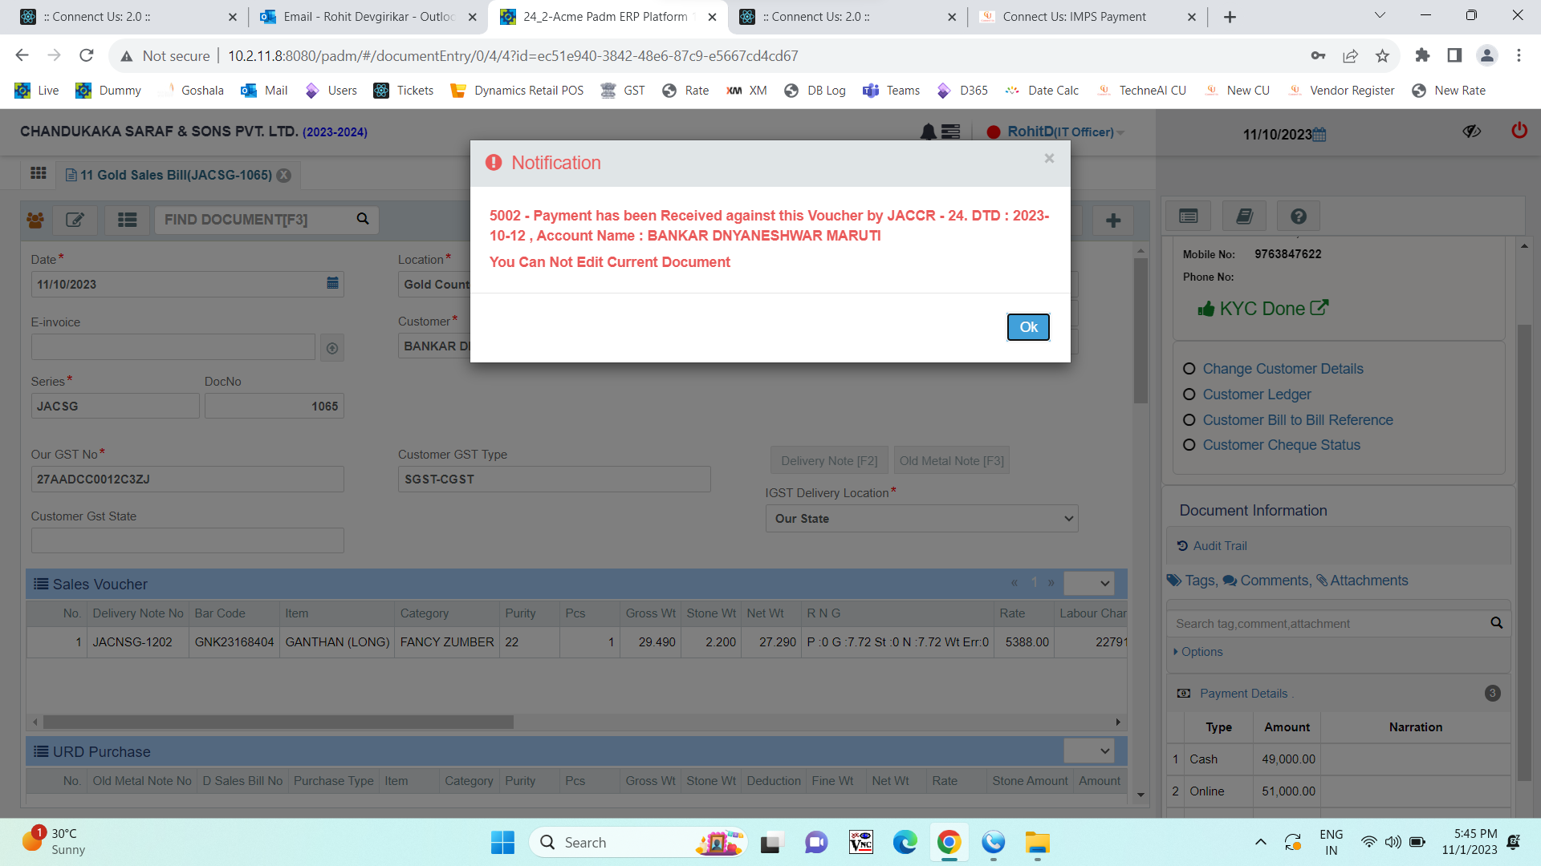Select Customer Bill to Bill Reference option
Viewport: 1541px width, 866px height.
click(x=1297, y=420)
